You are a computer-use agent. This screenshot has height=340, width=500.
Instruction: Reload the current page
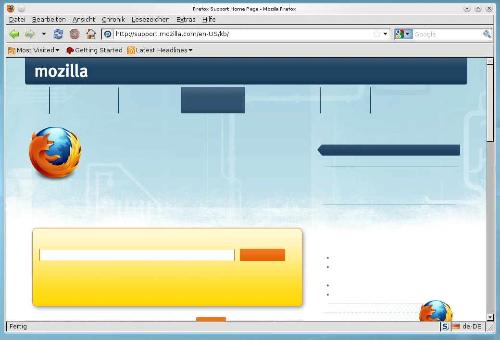click(58, 34)
